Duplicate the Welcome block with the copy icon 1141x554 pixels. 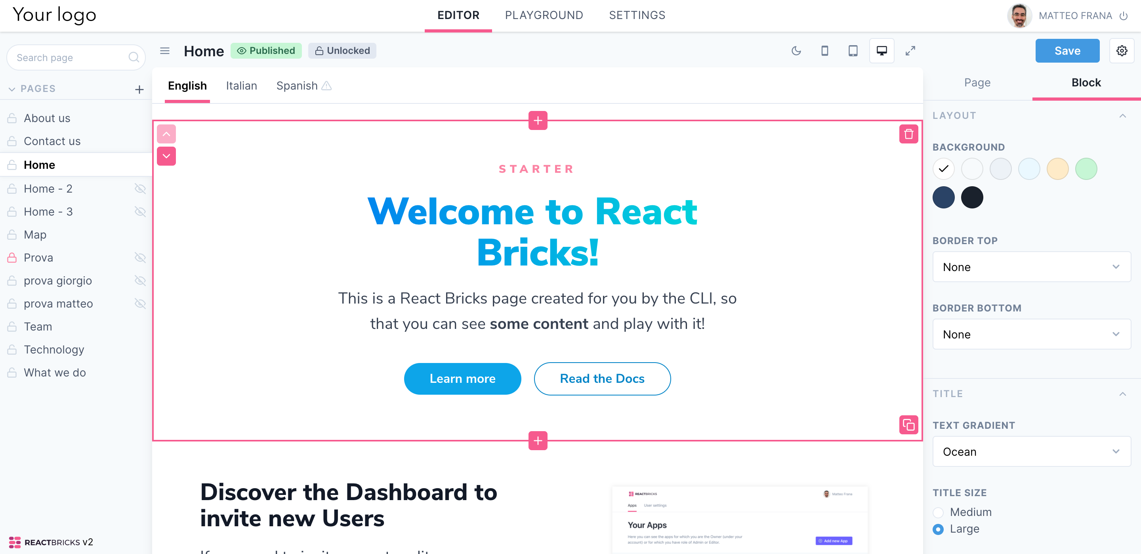click(x=909, y=425)
